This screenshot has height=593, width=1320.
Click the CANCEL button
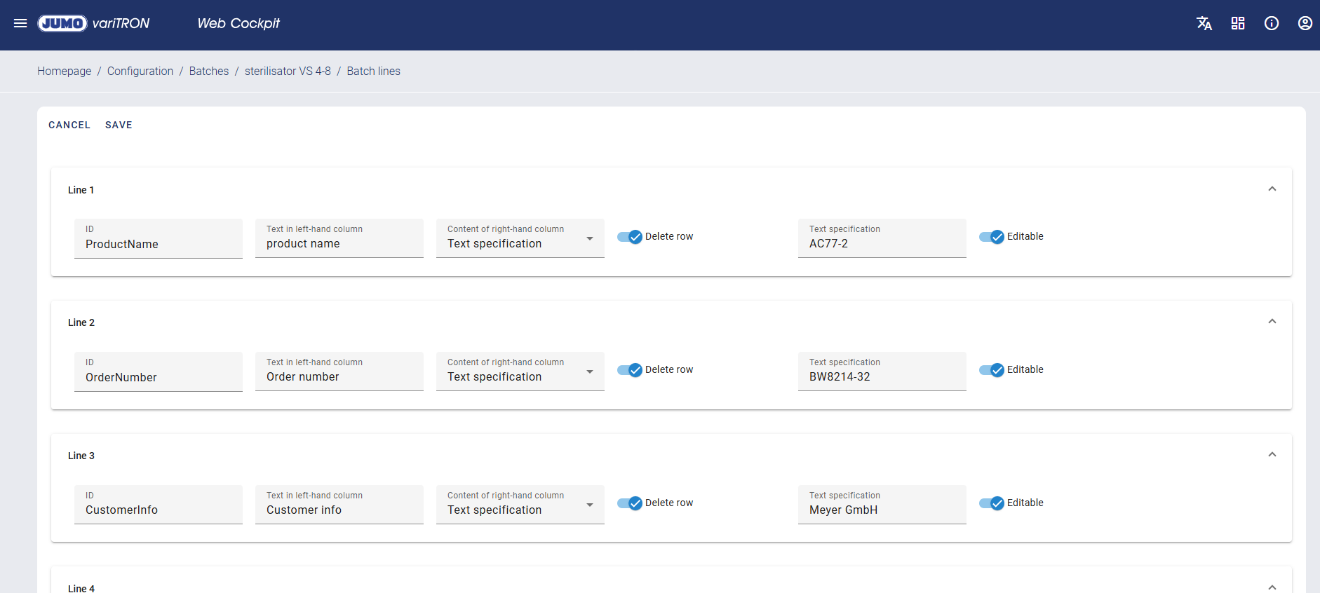point(69,125)
